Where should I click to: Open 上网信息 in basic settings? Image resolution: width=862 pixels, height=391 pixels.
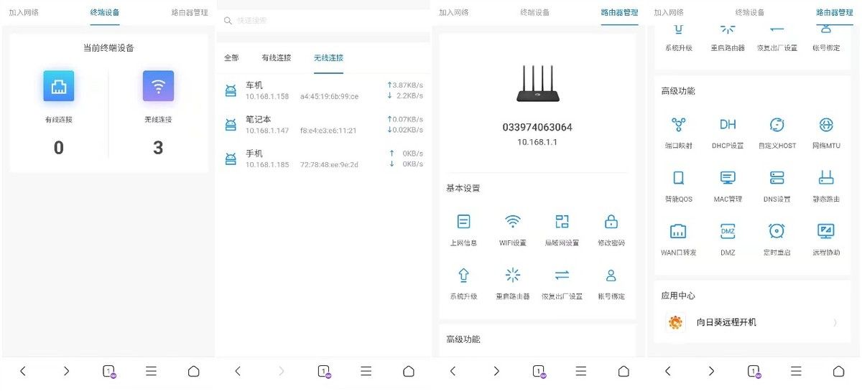(463, 222)
